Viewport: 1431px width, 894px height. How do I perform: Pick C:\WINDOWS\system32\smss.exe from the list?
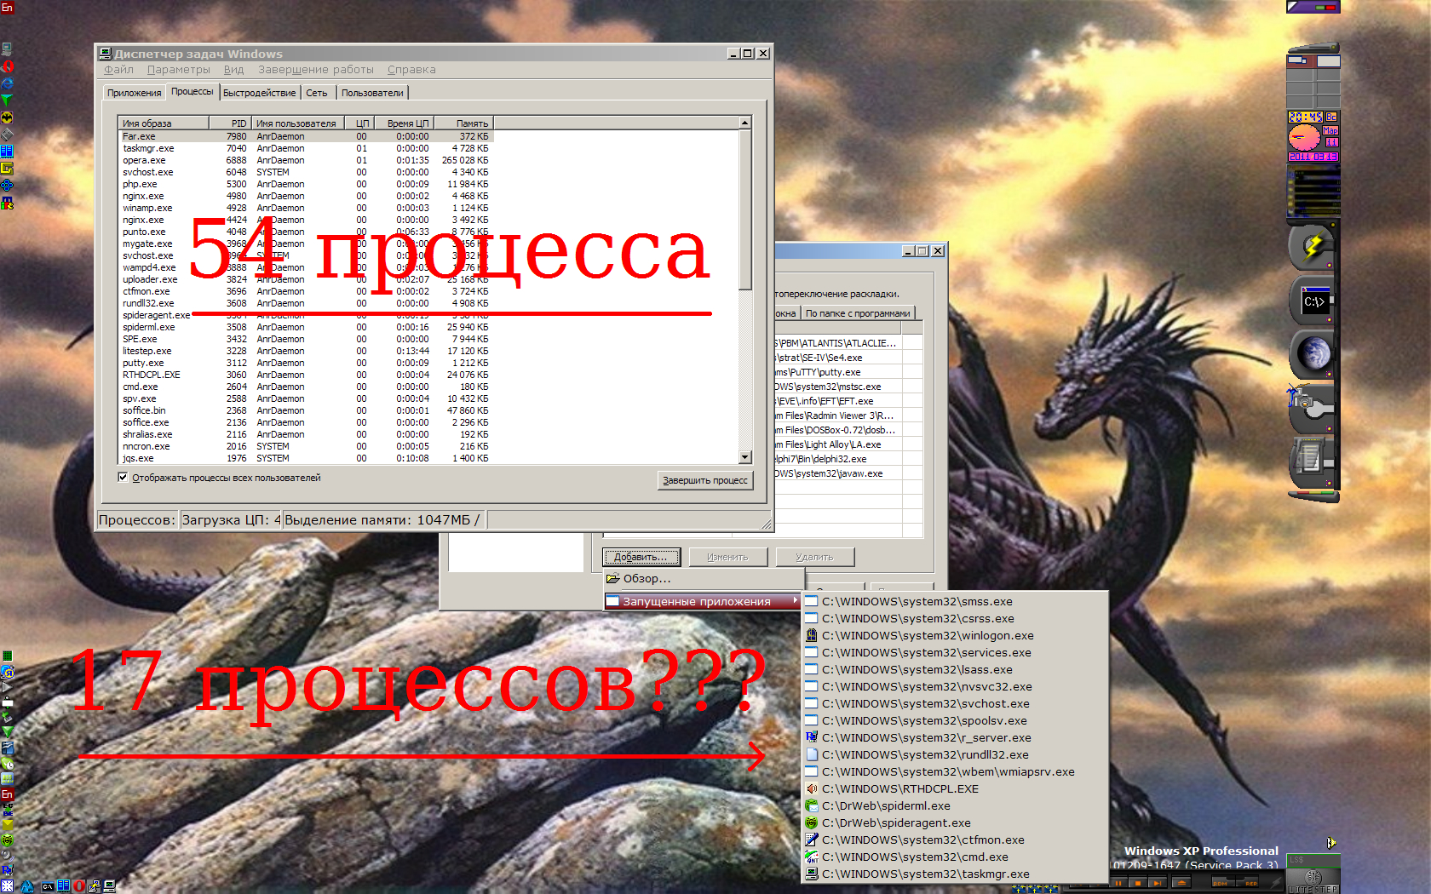pos(954,601)
